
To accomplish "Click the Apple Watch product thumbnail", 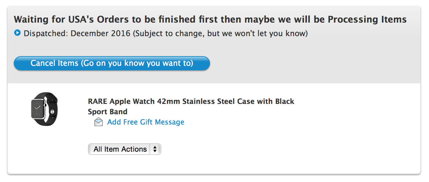I will [x=44, y=109].
